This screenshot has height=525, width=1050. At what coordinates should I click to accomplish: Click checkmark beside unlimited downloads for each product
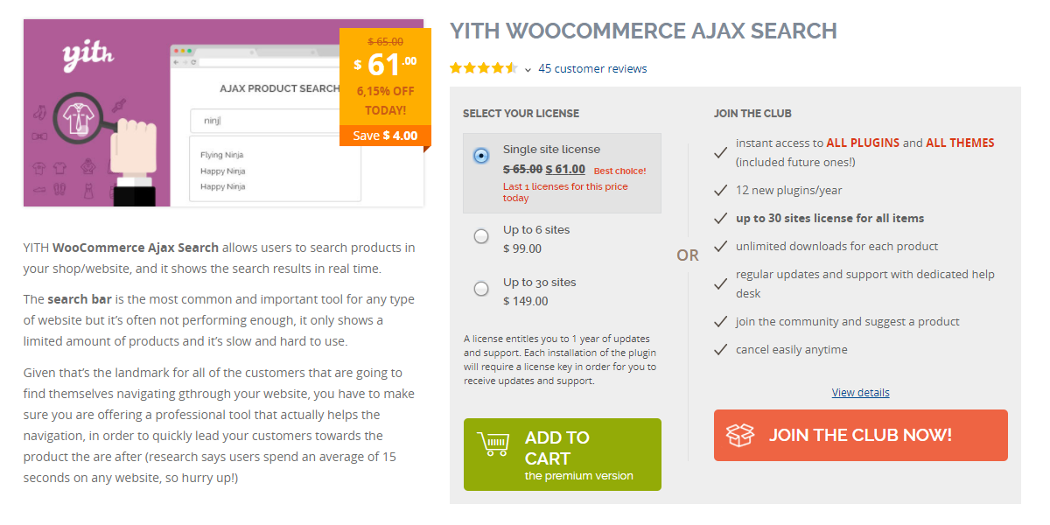click(x=721, y=247)
